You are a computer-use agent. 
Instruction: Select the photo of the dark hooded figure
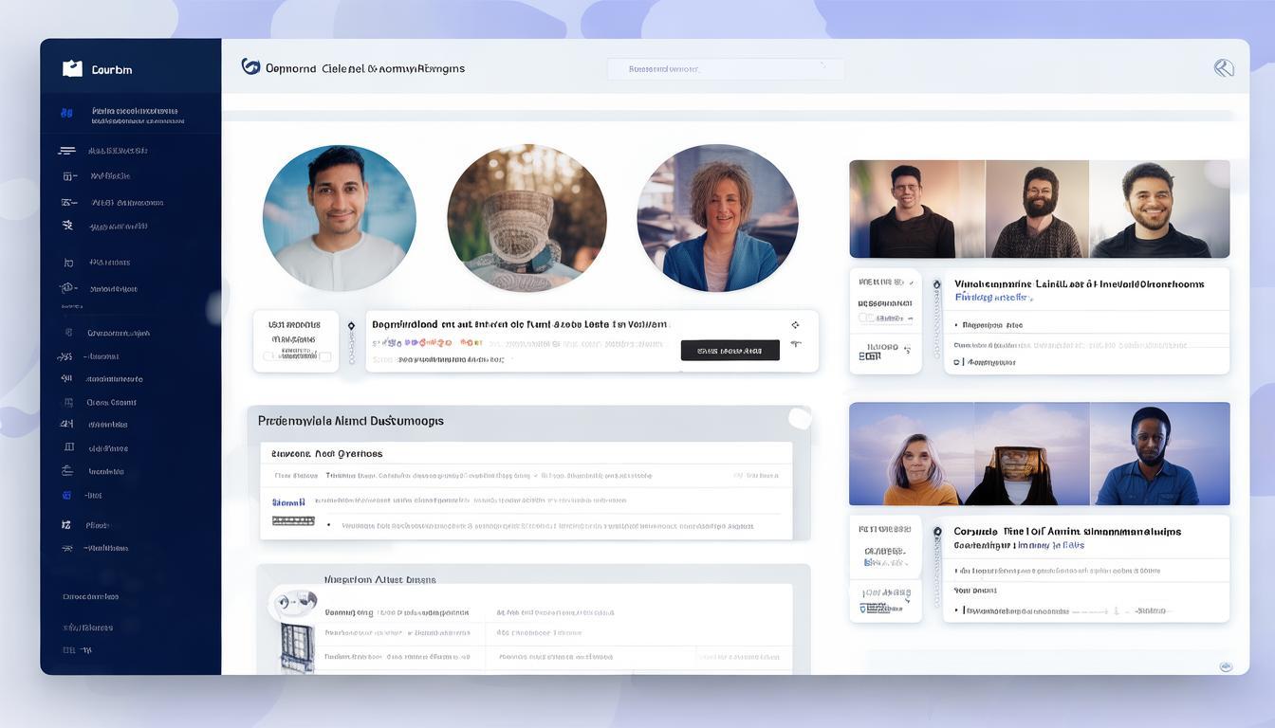point(1031,454)
